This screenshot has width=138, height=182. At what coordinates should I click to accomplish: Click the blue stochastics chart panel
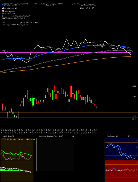point(121,149)
